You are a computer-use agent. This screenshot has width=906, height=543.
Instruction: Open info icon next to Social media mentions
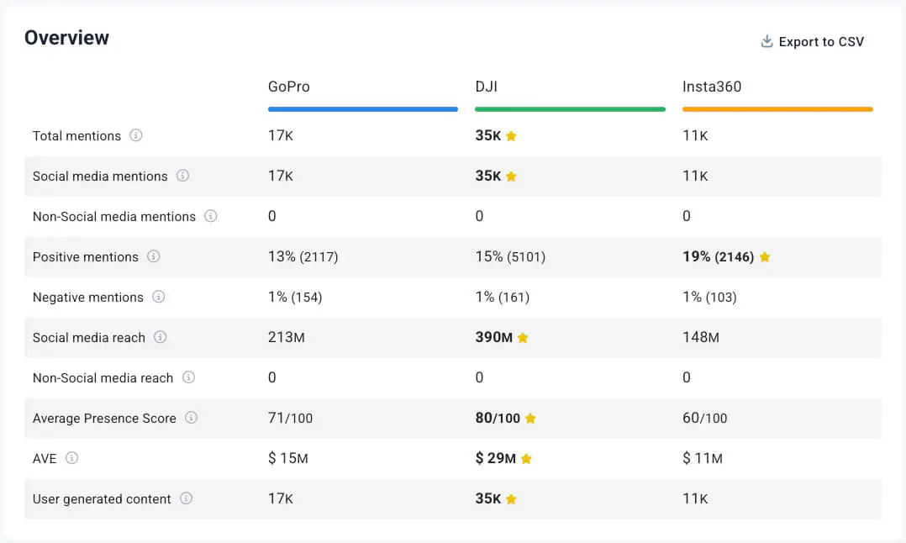point(182,176)
